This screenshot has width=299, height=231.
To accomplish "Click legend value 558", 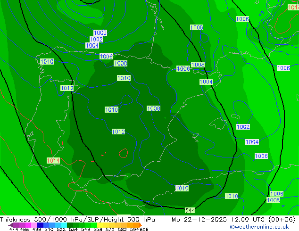I will (98, 229).
